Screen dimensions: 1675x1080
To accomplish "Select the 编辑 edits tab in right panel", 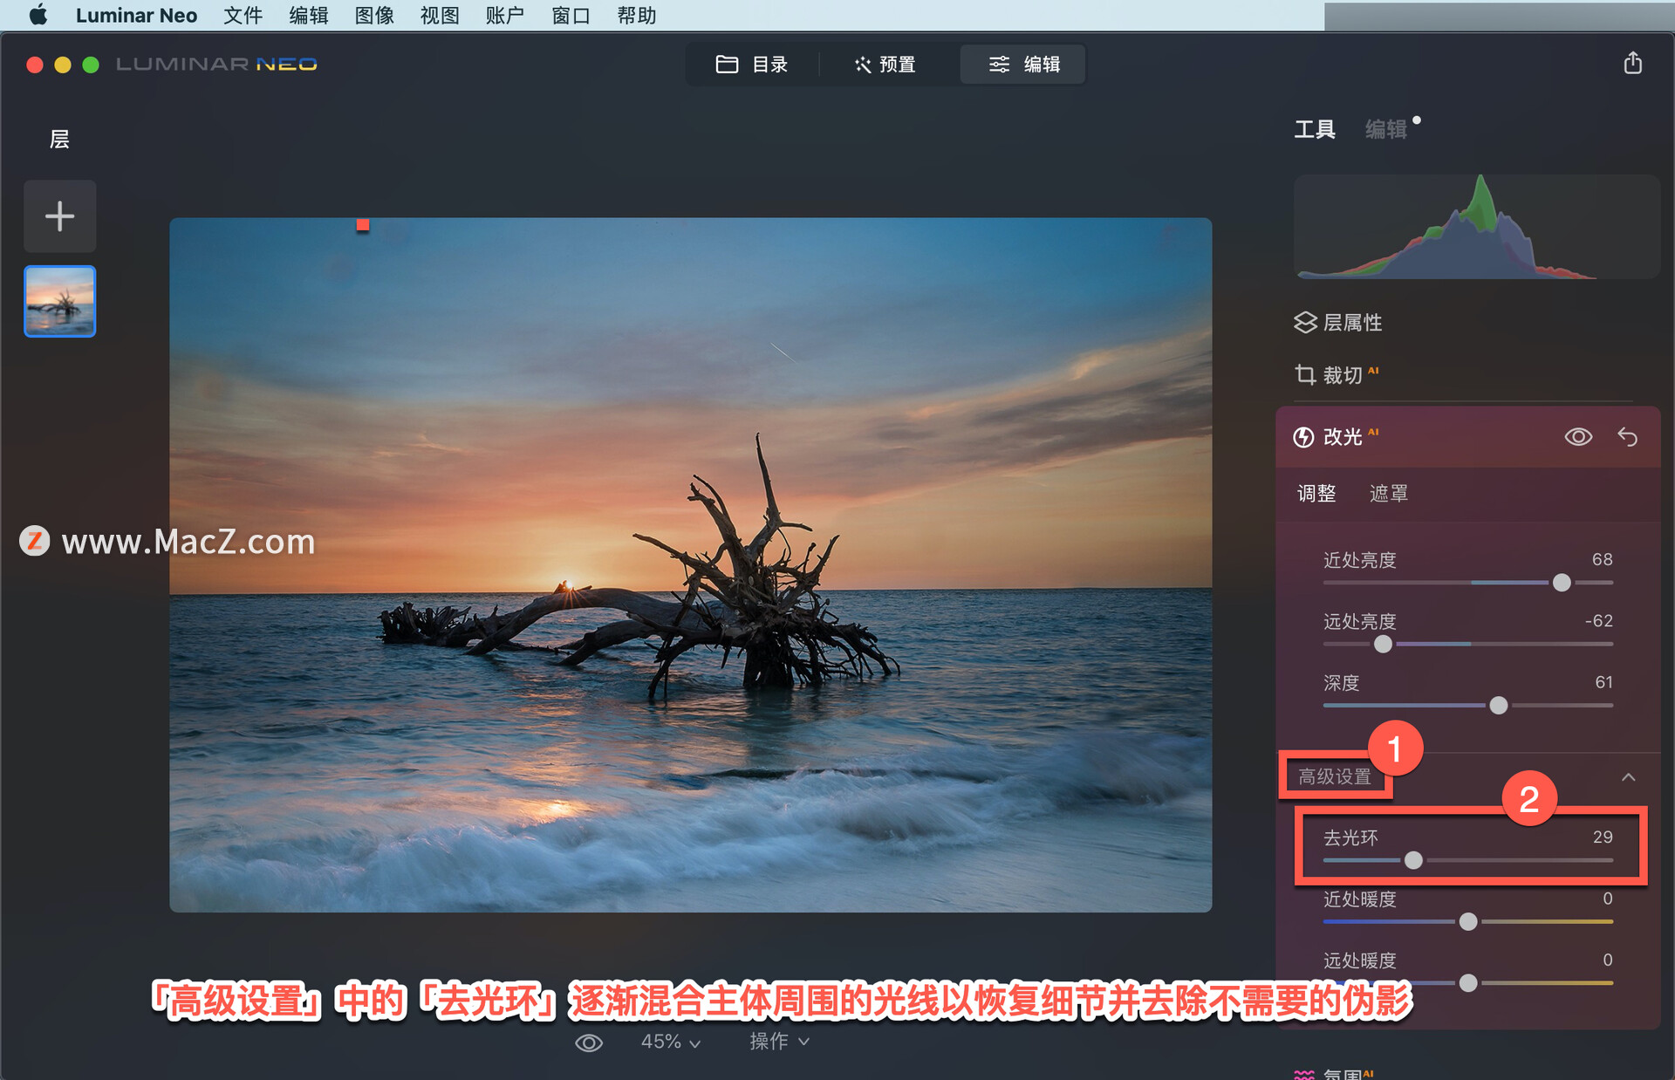I will (1386, 129).
